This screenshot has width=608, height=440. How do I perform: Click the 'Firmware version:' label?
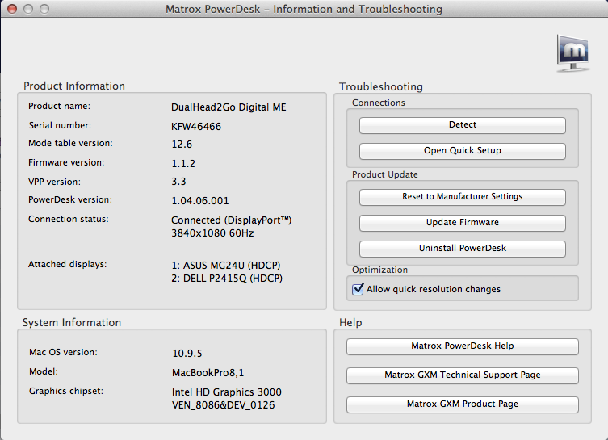coord(66,162)
